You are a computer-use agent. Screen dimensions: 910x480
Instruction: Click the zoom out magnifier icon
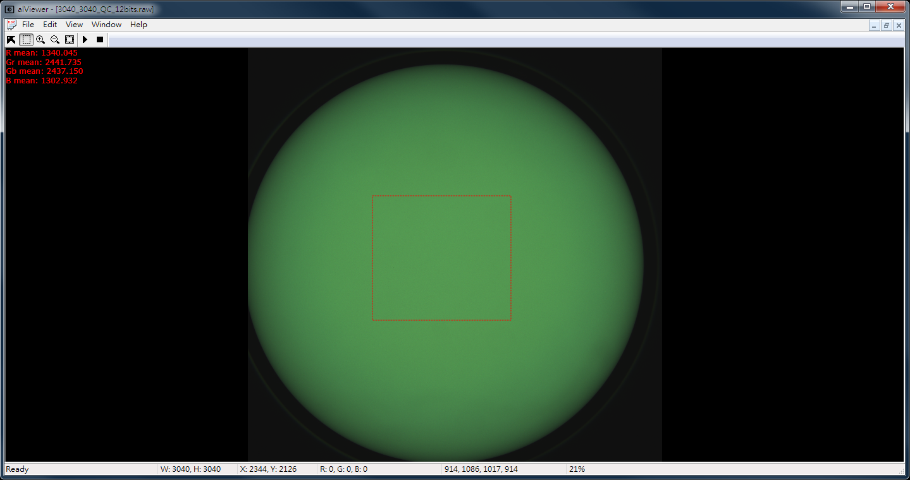coord(55,40)
